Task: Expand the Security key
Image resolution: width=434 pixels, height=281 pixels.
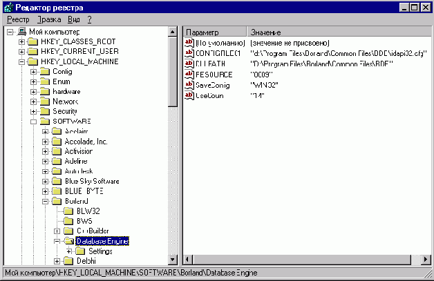Action: pos(33,112)
